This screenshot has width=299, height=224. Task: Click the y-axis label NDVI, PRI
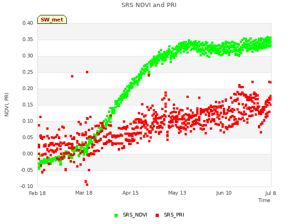coord(7,105)
